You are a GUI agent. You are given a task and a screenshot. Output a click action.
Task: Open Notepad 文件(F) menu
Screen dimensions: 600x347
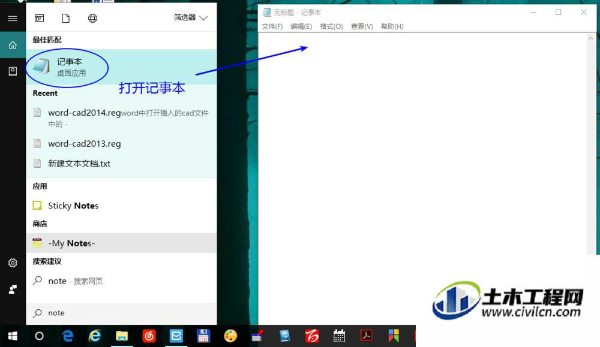pos(272,26)
